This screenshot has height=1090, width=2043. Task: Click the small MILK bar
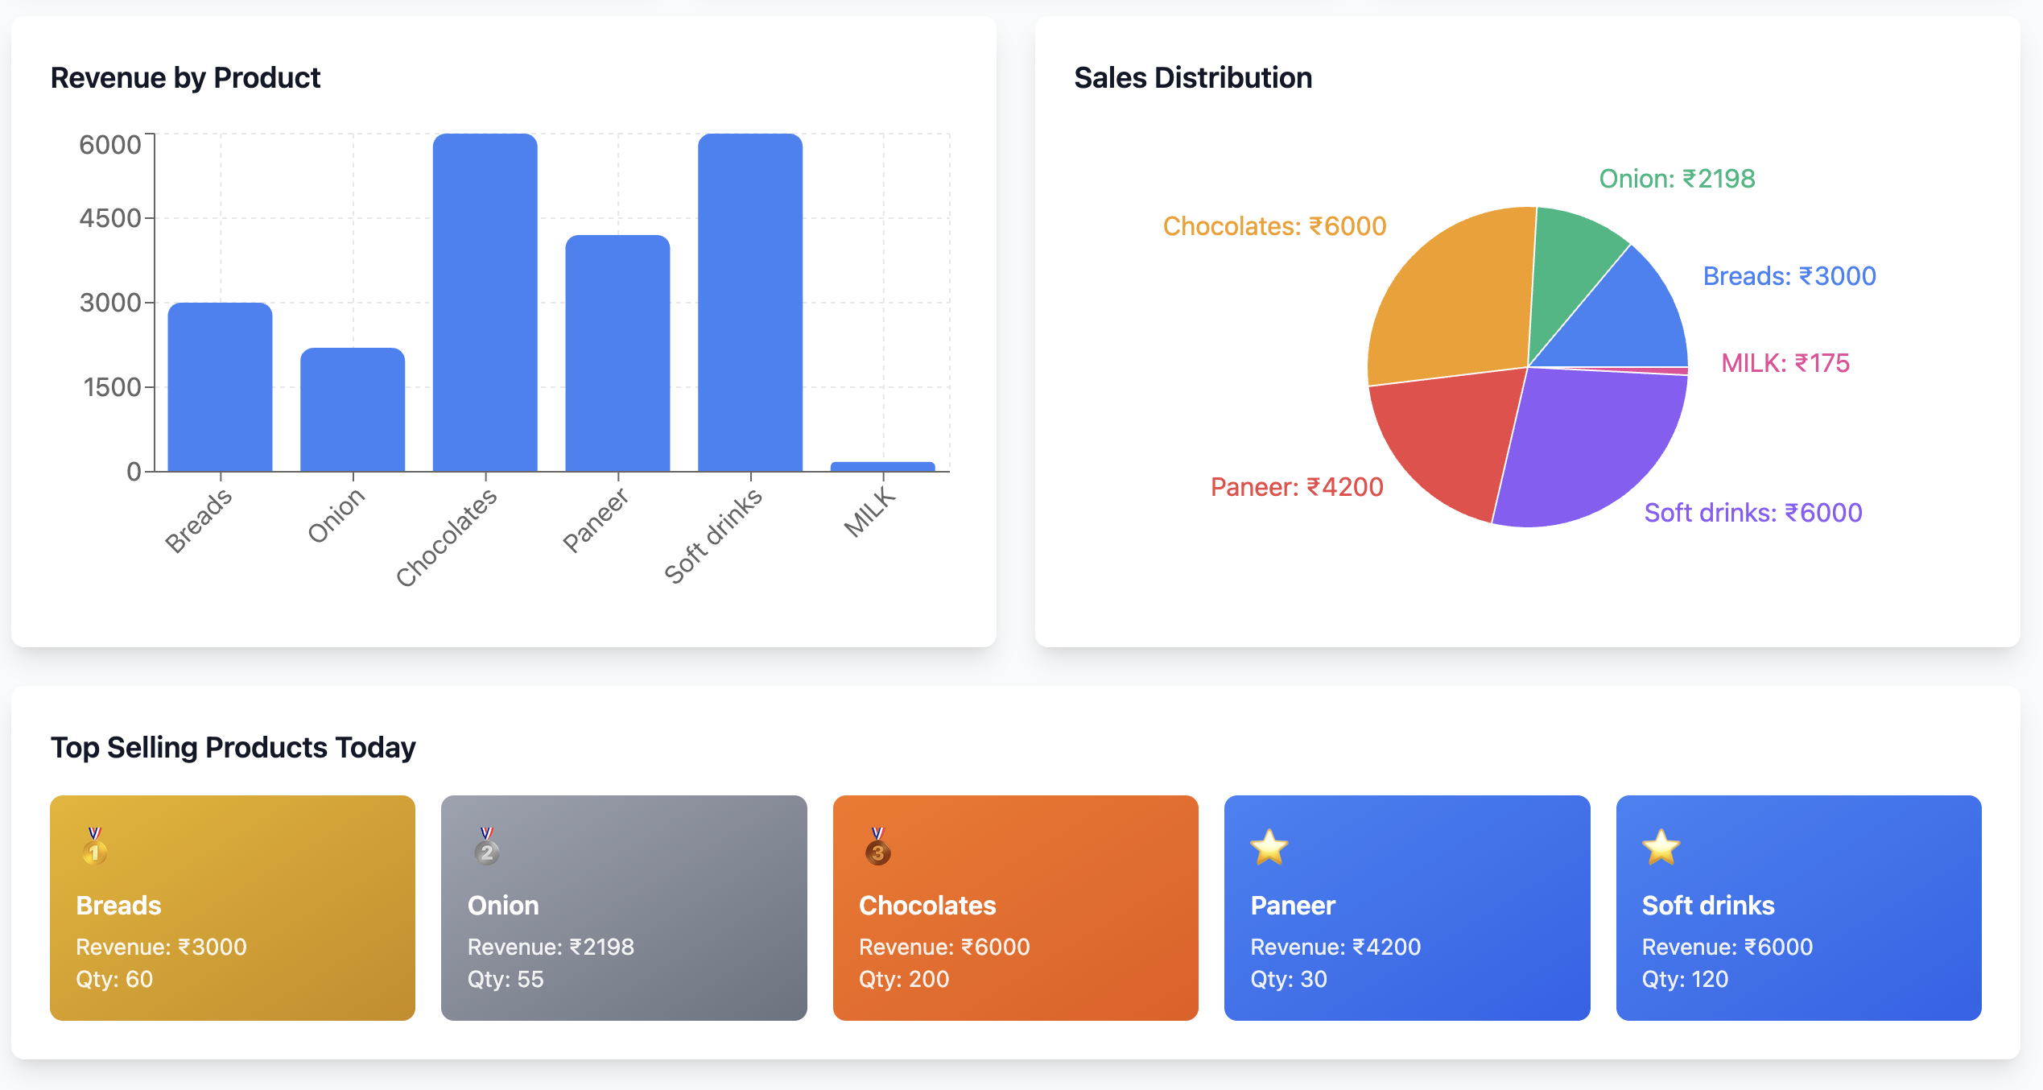tap(882, 467)
